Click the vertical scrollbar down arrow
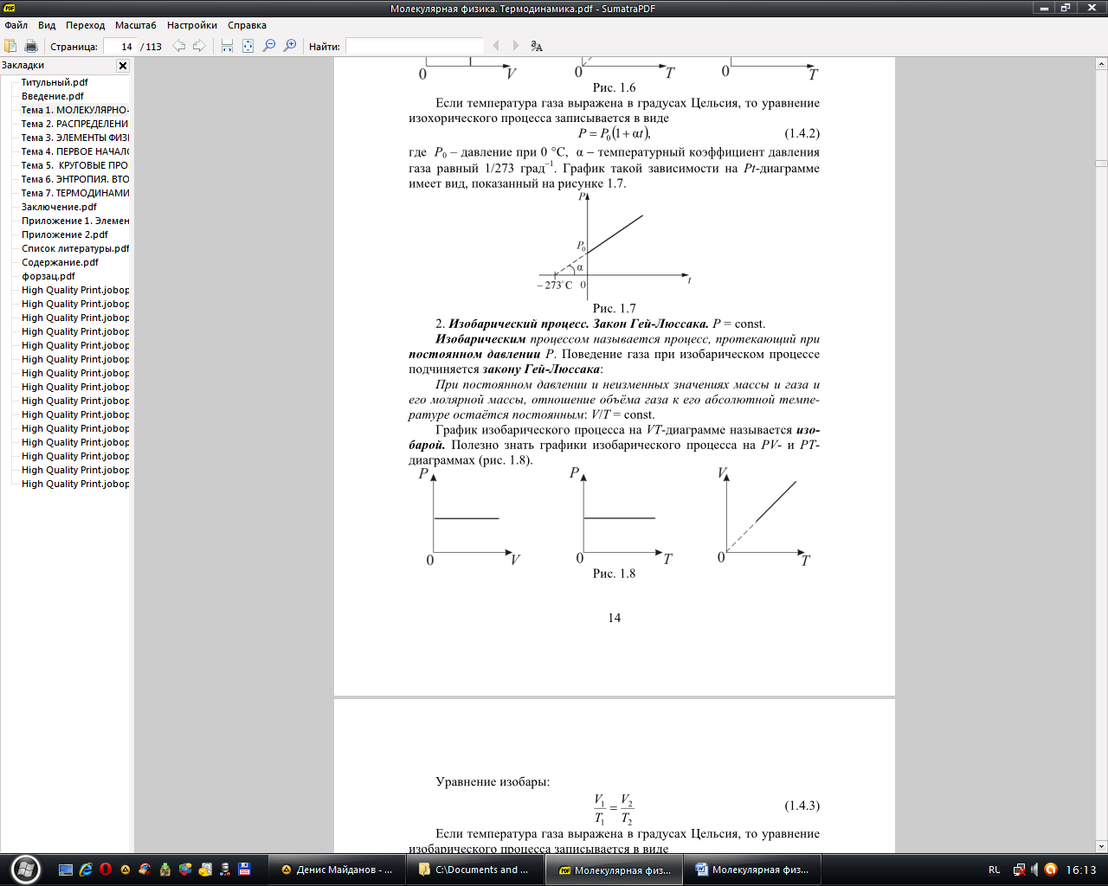Image resolution: width=1108 pixels, height=886 pixels. (x=1101, y=846)
